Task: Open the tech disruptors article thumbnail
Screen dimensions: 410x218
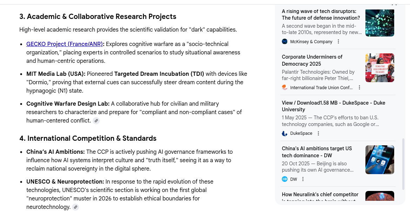Action: click(379, 23)
